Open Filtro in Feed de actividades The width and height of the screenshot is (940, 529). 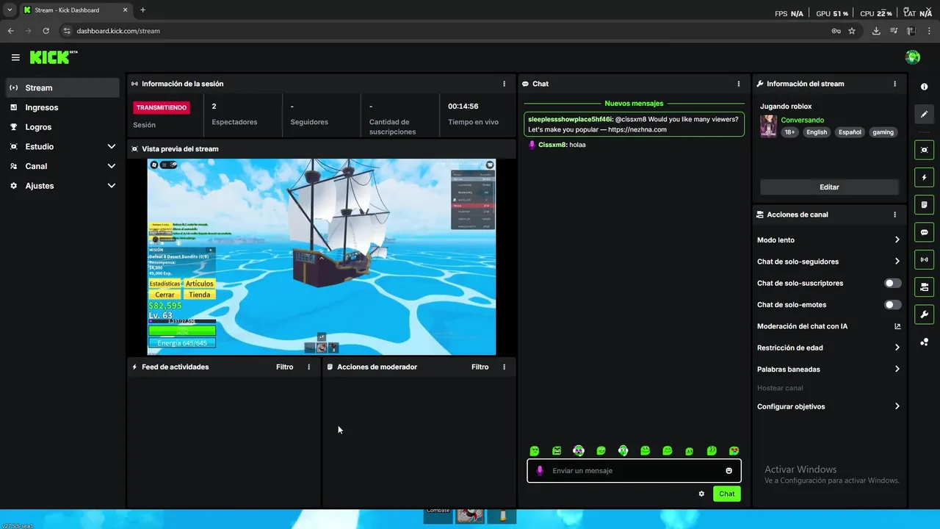pos(285,367)
